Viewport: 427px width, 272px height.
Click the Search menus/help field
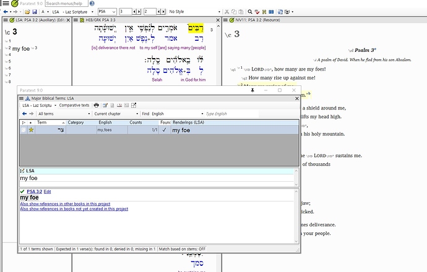point(66,4)
